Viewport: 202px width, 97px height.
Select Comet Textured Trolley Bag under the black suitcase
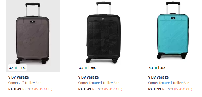point(99,83)
